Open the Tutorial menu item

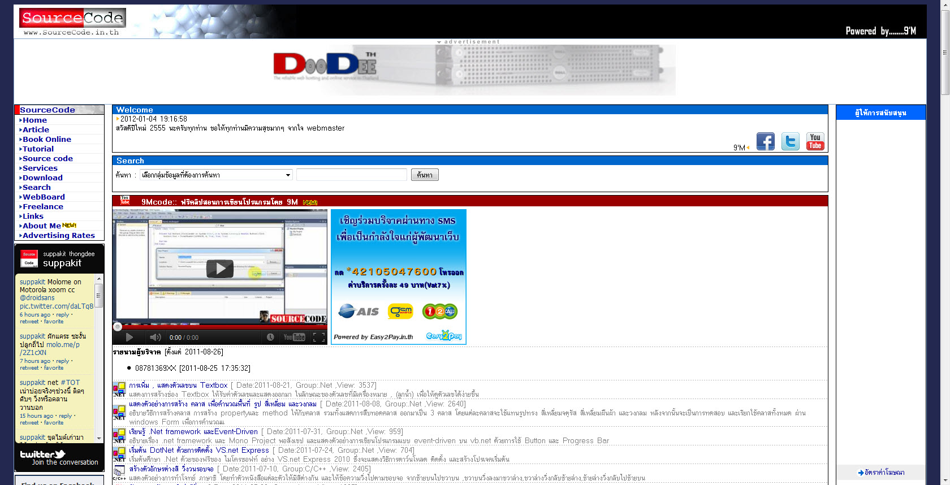click(38, 149)
